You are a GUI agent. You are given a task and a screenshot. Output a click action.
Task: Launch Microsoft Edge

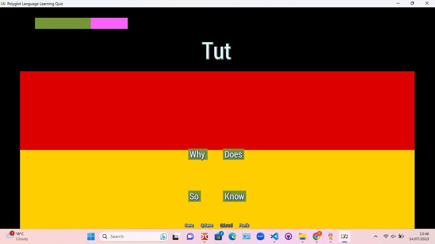pos(232,236)
